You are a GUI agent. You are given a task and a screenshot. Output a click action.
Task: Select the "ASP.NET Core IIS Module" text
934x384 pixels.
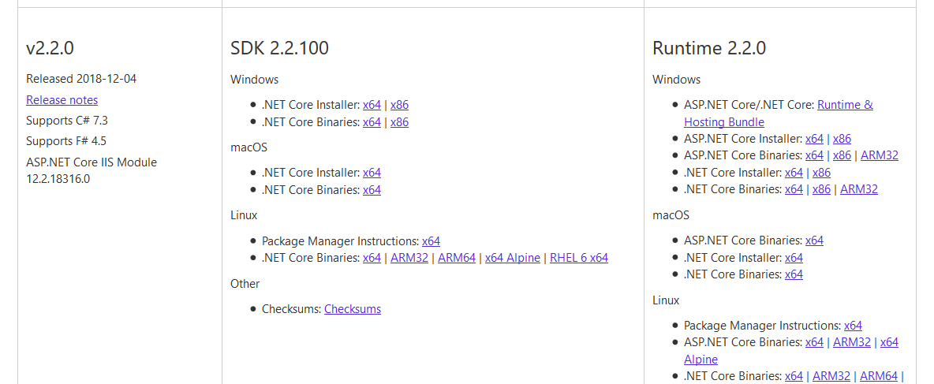coord(92,162)
